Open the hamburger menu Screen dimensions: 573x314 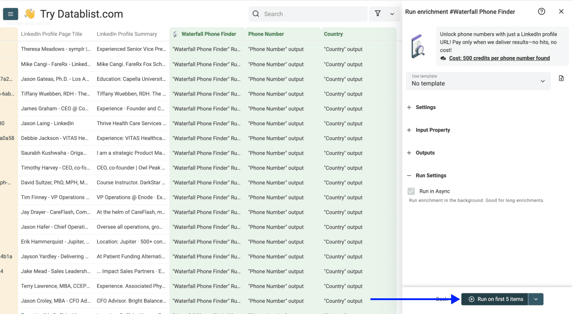10,14
